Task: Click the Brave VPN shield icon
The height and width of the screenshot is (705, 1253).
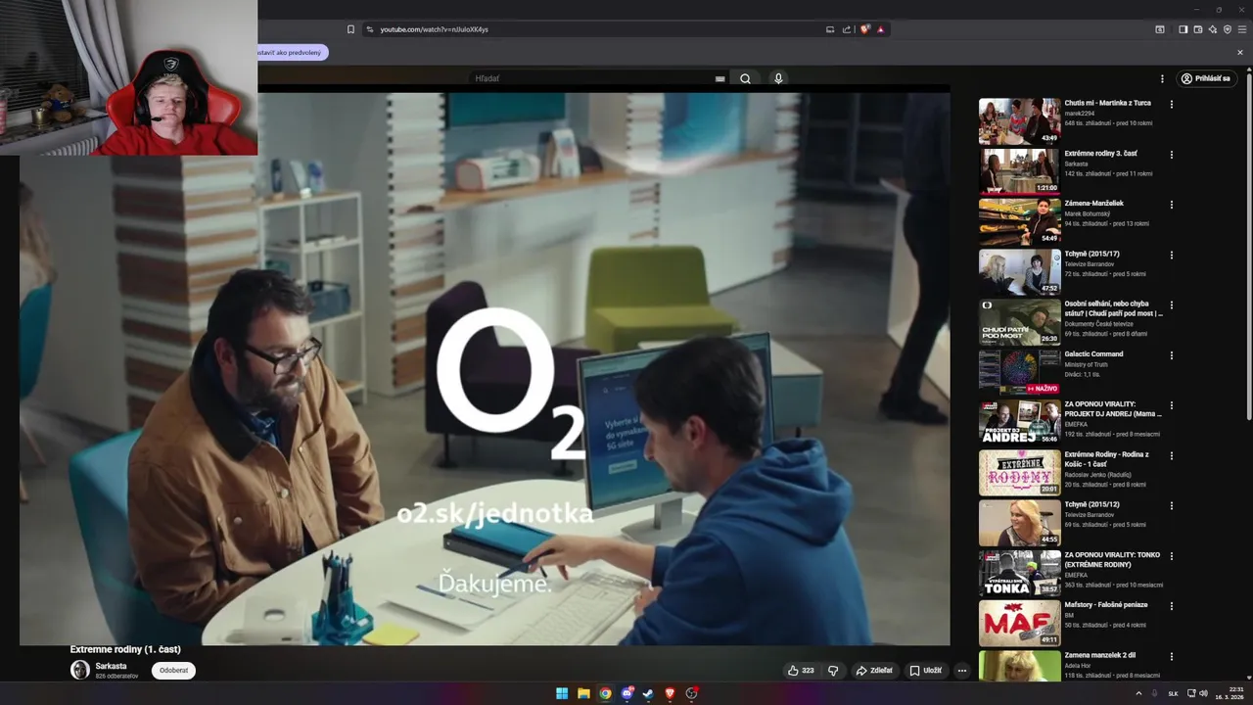Action: (x=1228, y=29)
